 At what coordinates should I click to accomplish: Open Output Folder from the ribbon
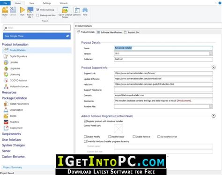[x=65, y=10]
